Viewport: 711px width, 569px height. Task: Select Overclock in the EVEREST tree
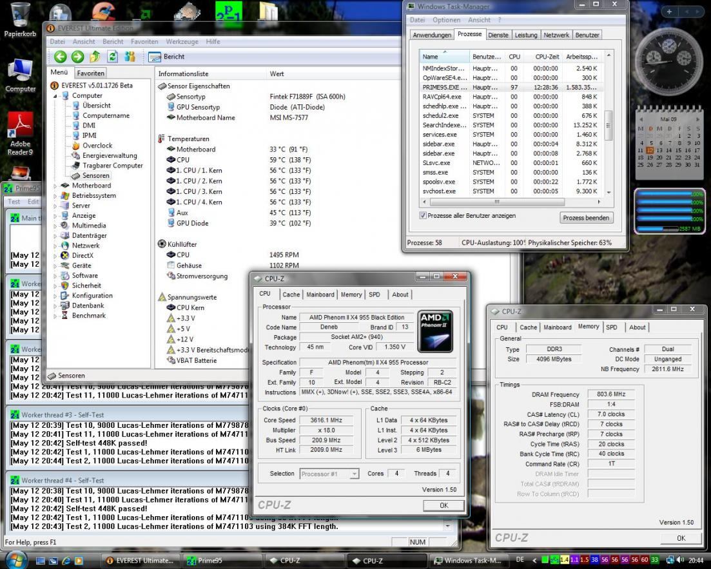coord(97,146)
